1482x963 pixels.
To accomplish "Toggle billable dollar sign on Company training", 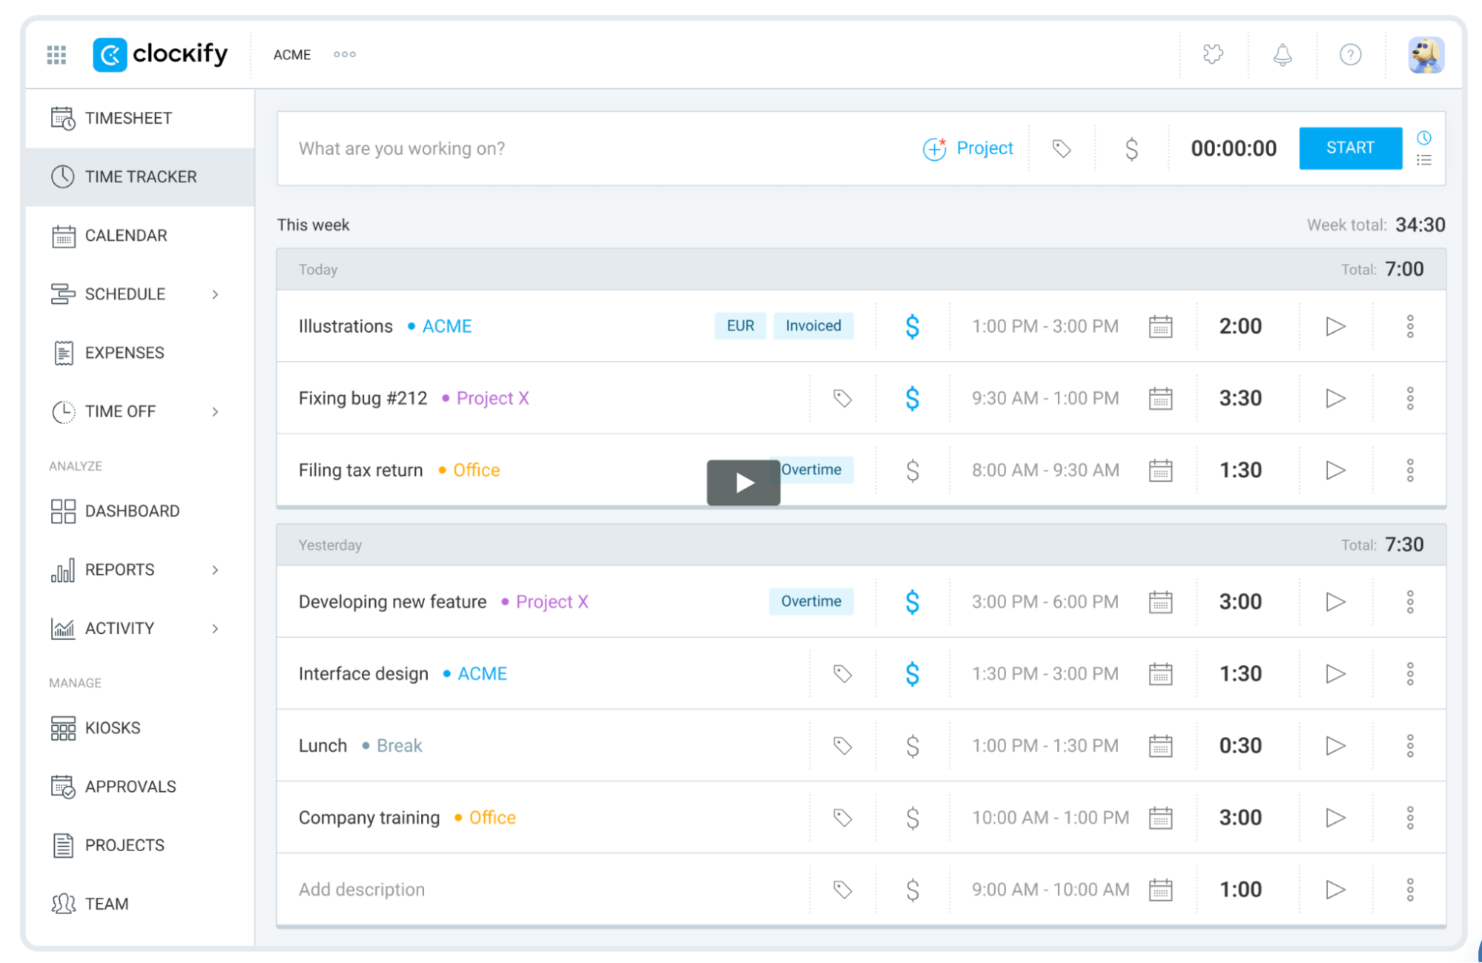I will pyautogui.click(x=913, y=818).
